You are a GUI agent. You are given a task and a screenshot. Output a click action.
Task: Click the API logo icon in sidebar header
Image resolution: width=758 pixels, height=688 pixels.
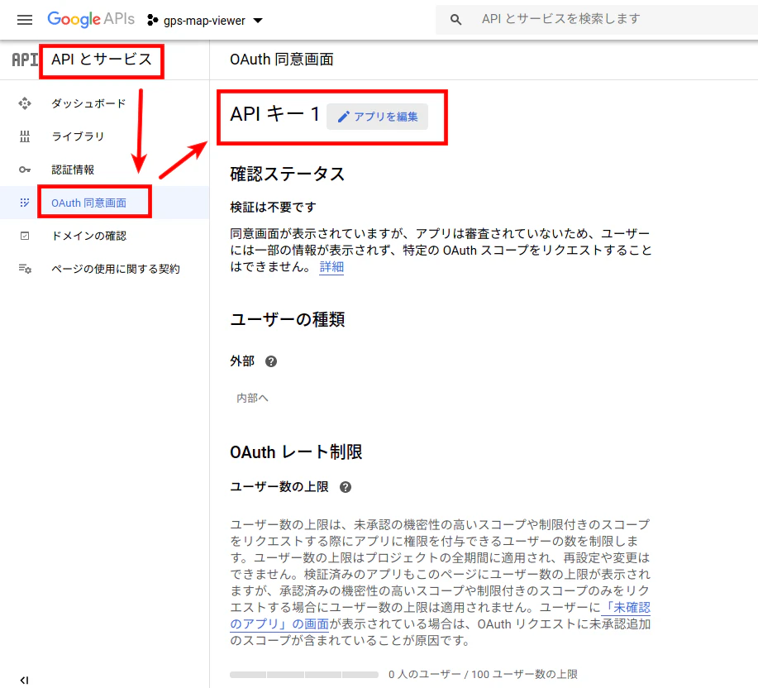point(25,60)
